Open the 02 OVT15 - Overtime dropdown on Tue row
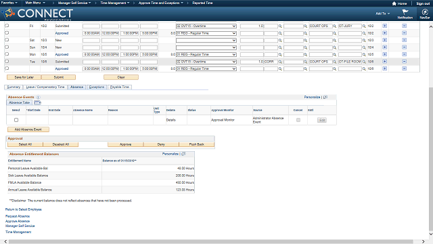433x244 pixels. click(x=206, y=62)
